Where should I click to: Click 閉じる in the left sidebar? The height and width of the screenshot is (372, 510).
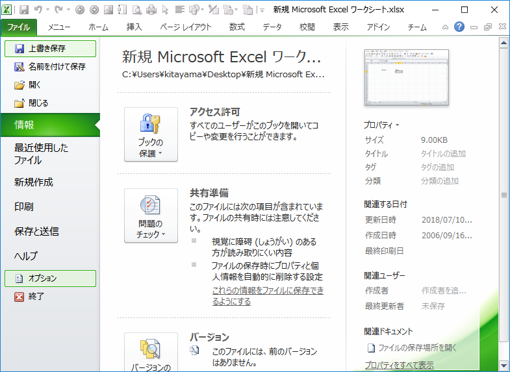pos(51,103)
